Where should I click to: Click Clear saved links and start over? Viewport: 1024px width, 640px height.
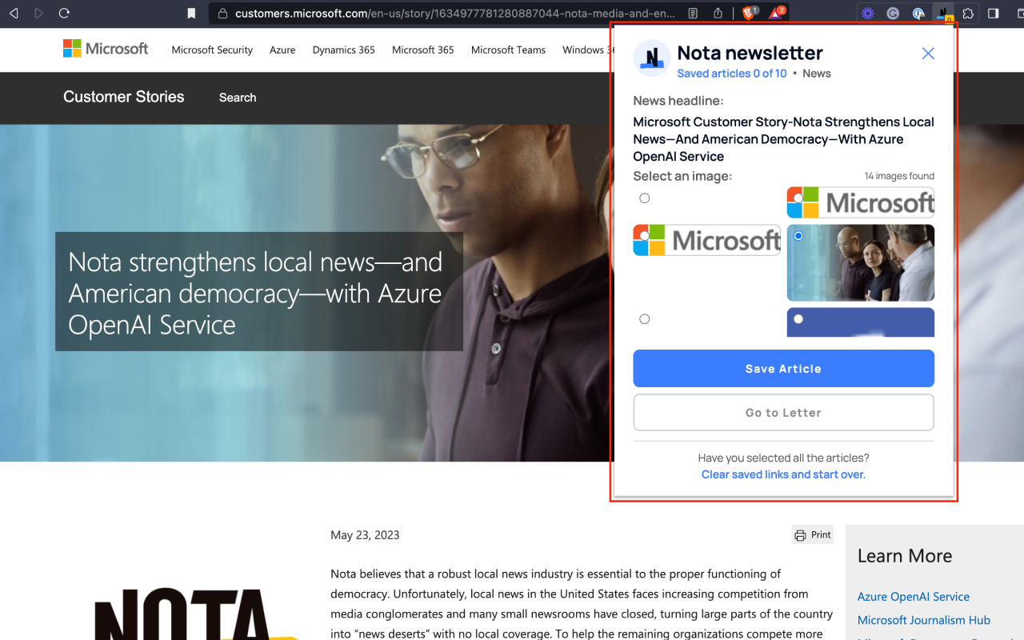point(784,474)
